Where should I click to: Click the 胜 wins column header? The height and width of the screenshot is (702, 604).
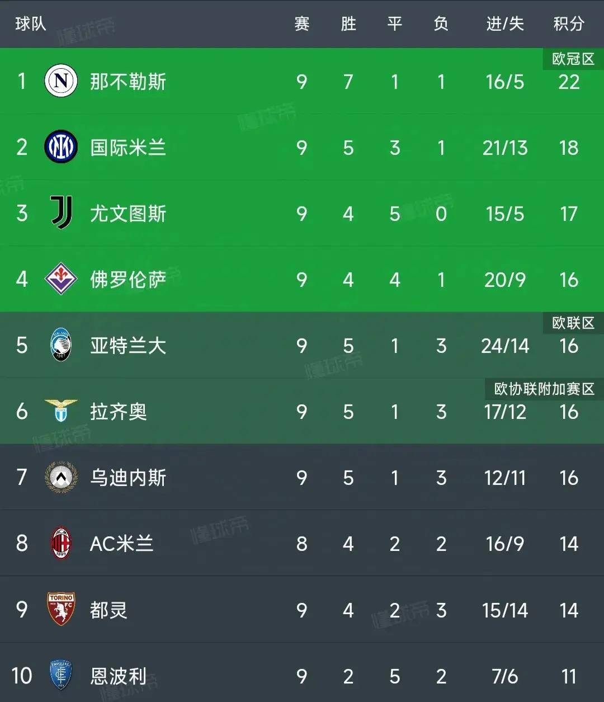[348, 23]
